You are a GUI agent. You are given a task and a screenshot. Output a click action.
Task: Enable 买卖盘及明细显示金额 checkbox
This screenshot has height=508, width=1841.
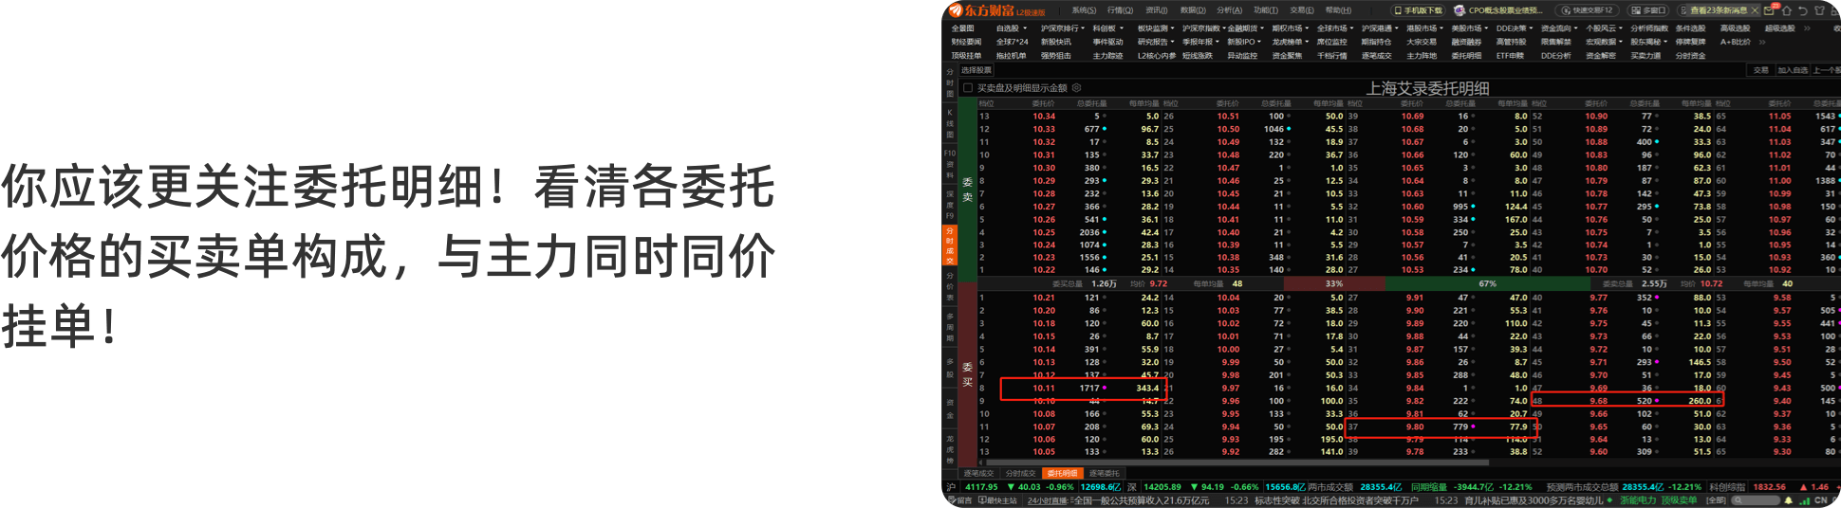968,88
